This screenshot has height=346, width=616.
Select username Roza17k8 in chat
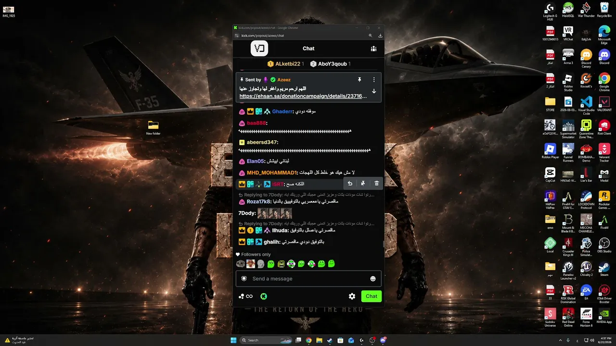point(258,202)
